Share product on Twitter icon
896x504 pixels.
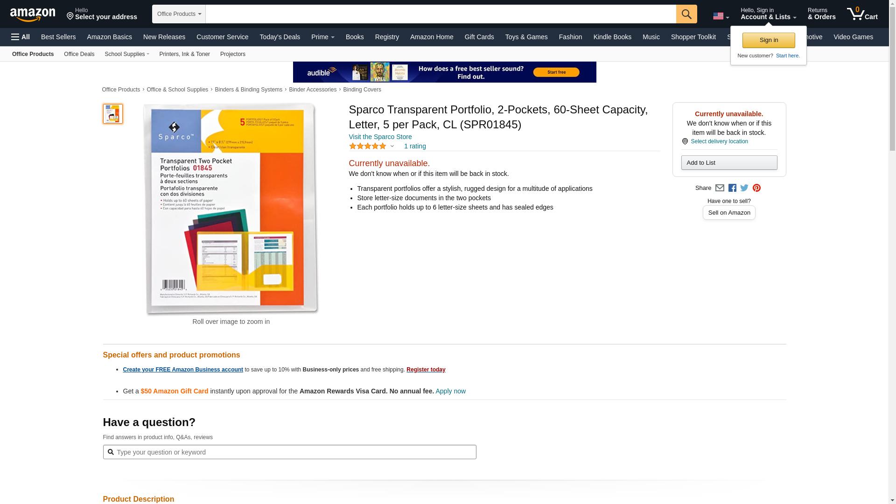[x=744, y=188]
